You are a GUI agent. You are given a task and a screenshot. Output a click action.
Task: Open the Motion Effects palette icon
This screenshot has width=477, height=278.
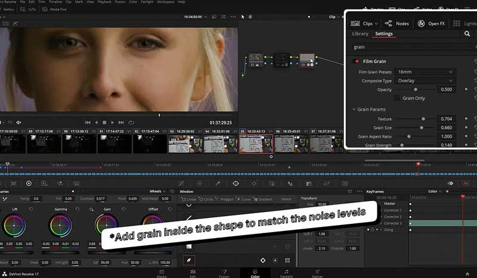(76, 183)
